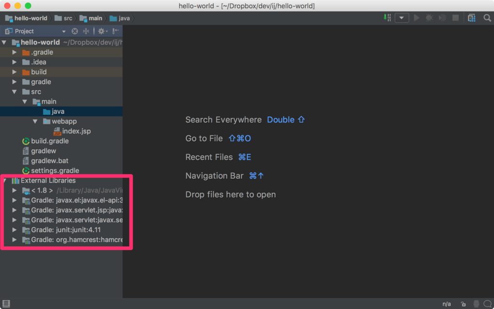Expand Gradle: javax.servlet:javax.se library
494x309 pixels.
14,220
